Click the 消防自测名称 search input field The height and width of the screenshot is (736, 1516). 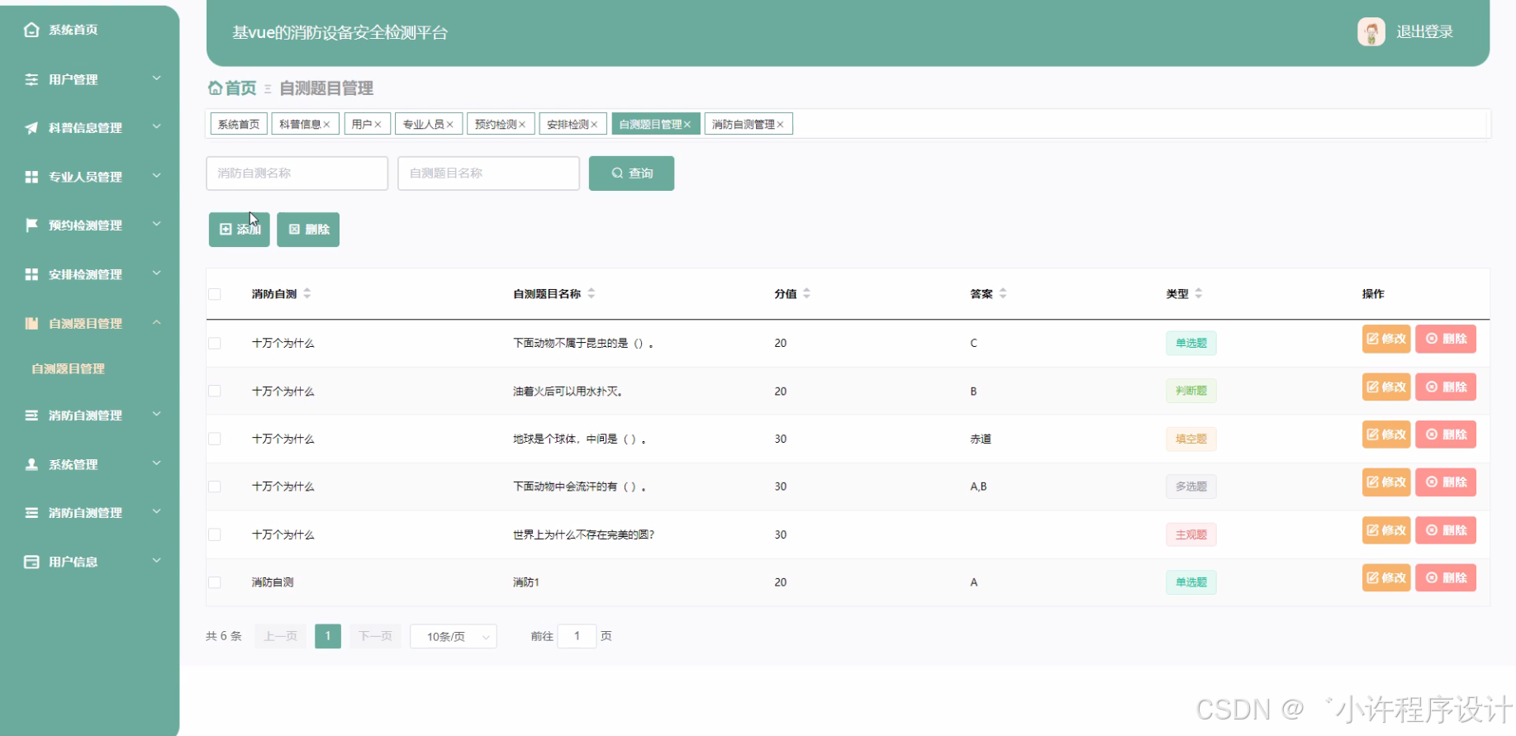(x=297, y=173)
